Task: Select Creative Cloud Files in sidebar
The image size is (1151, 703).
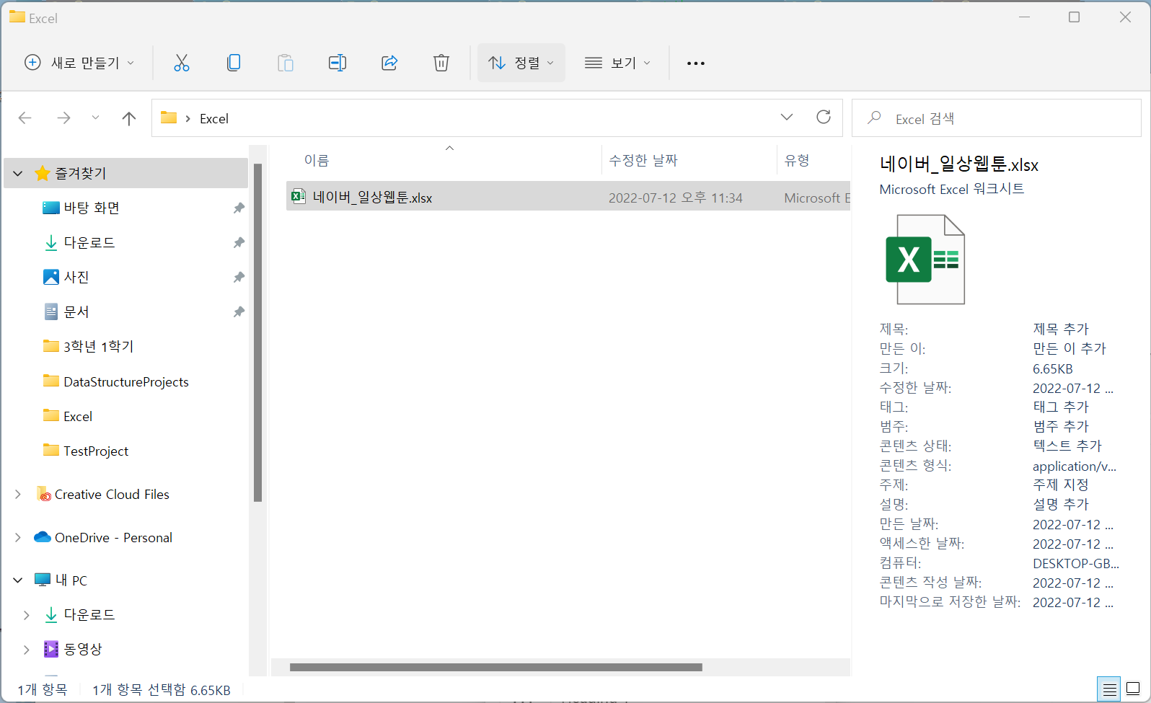Action: pos(112,495)
